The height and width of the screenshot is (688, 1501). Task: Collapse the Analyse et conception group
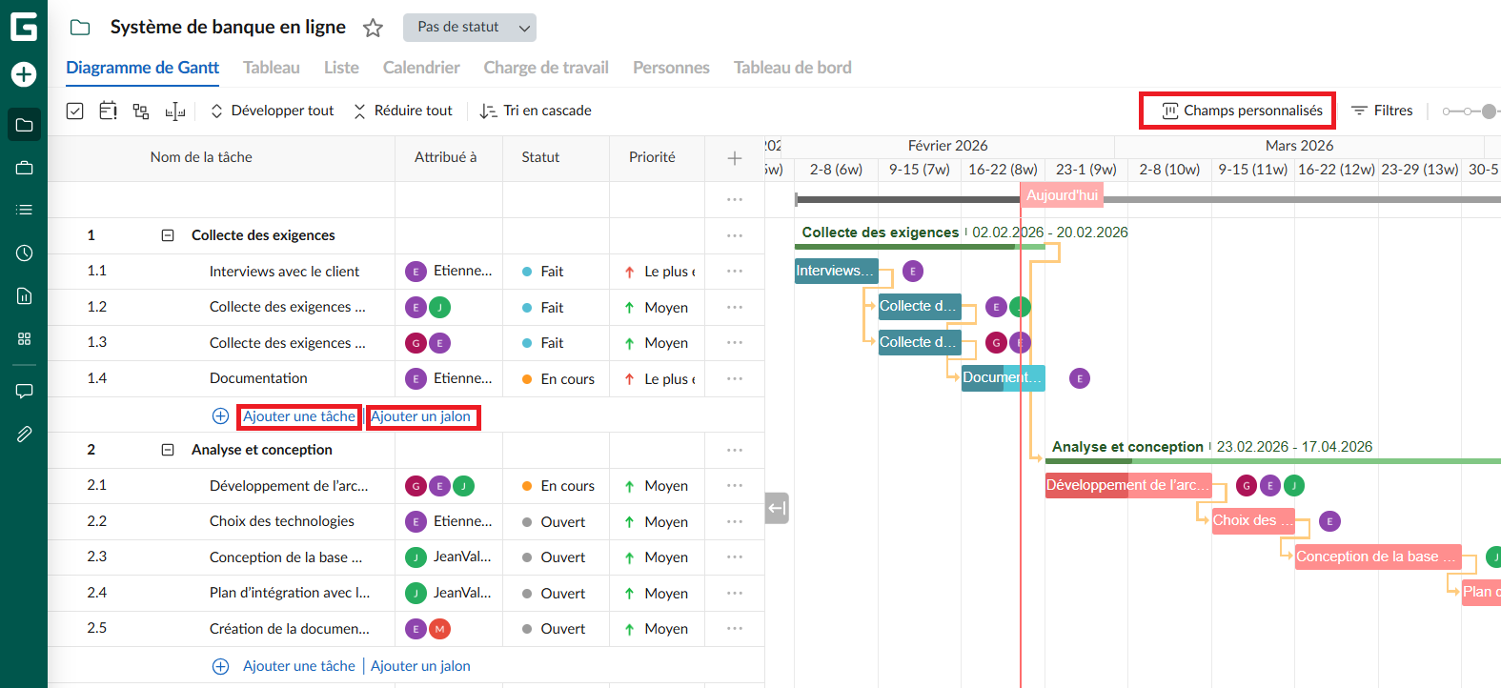[x=168, y=450]
